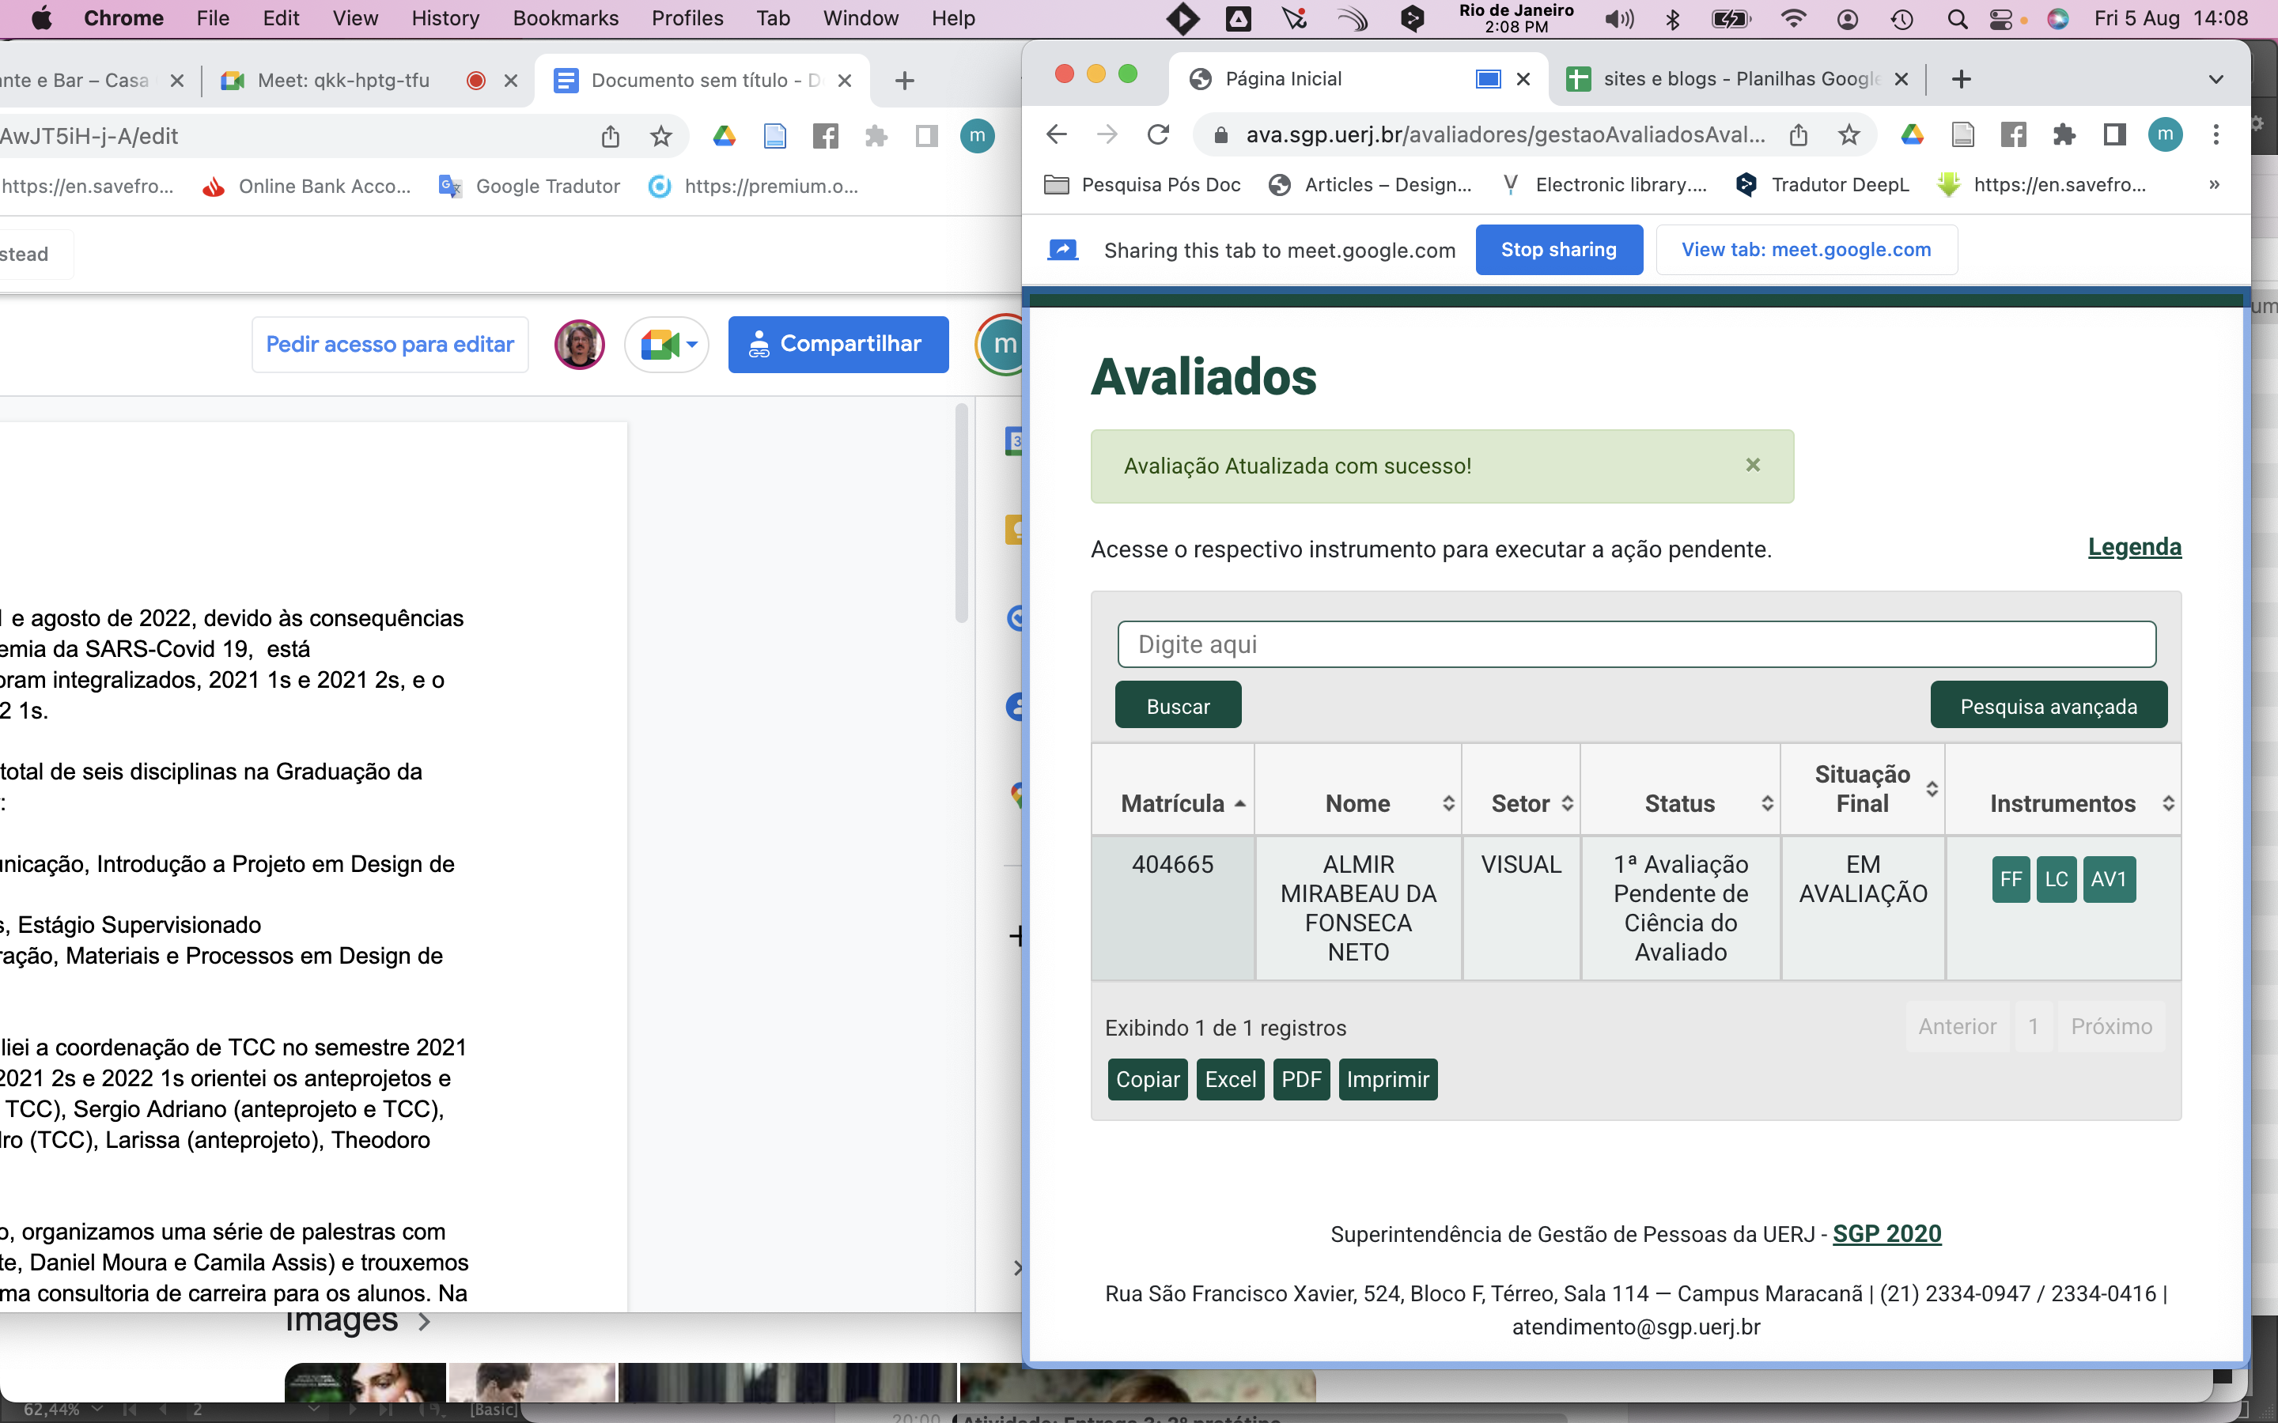2278x1423 pixels.
Task: Bookmark star icon in back Chrome window
Action: [660, 137]
